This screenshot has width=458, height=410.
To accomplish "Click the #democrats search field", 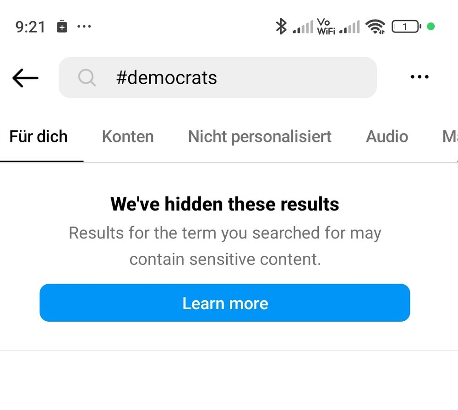I will [229, 78].
